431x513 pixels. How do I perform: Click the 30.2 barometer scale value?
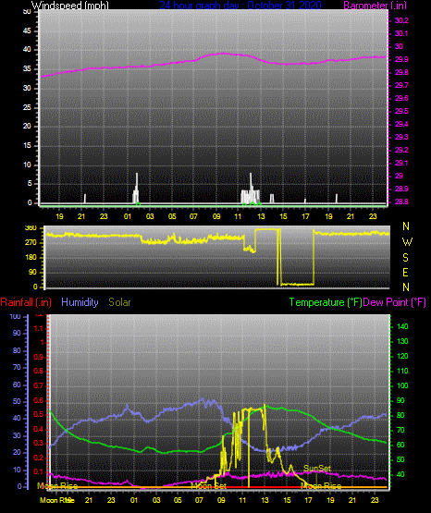(401, 20)
